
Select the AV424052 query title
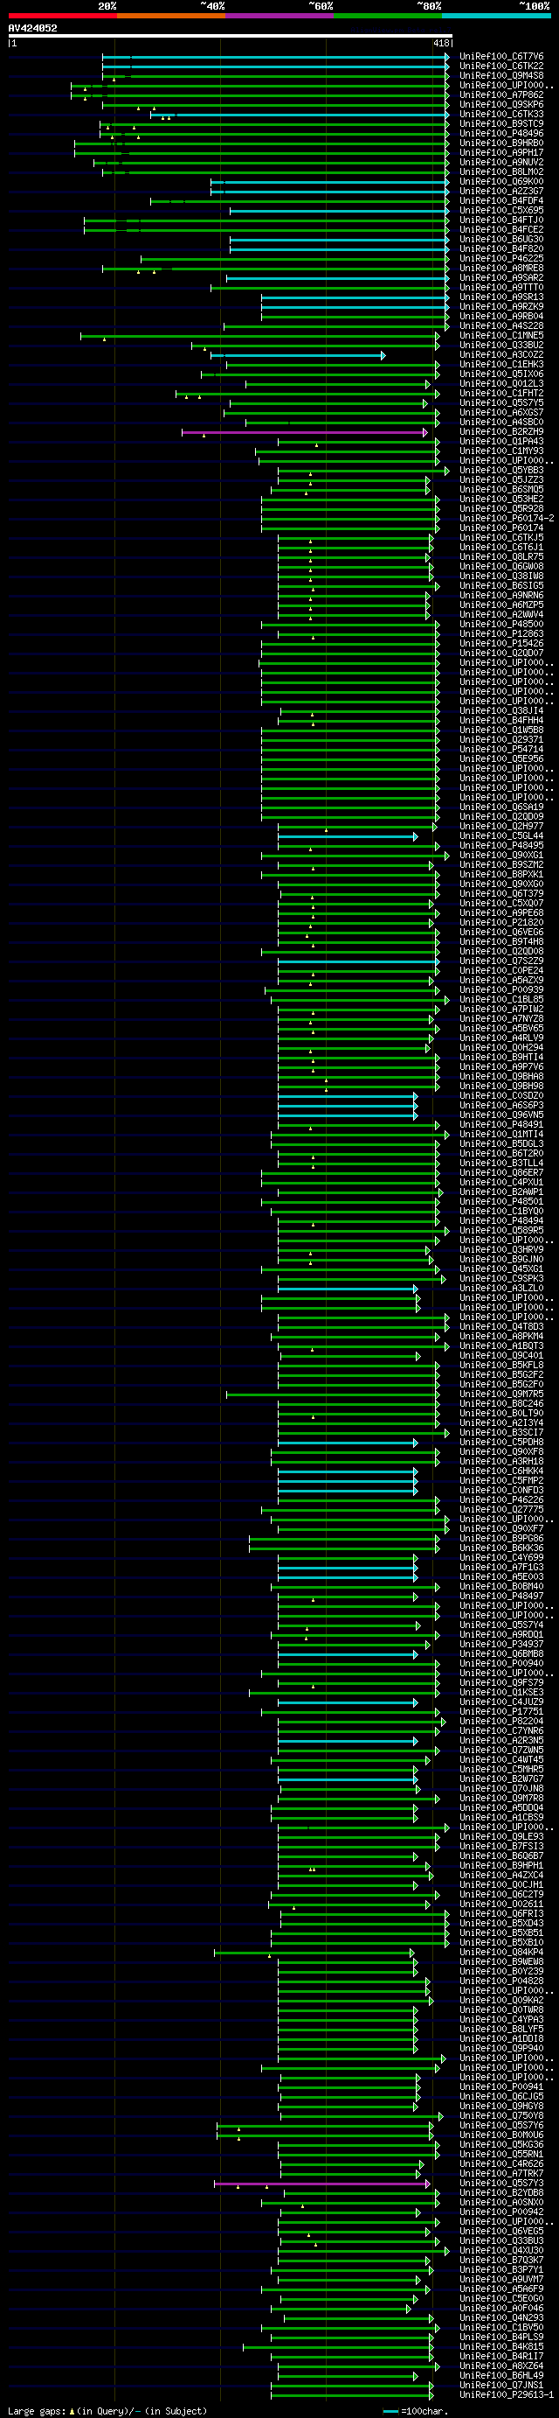[x=33, y=28]
